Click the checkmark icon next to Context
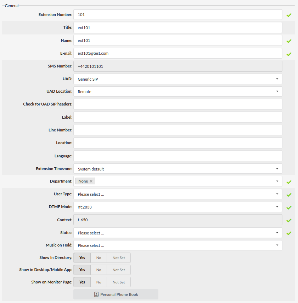The image size is (298, 303). [289, 220]
